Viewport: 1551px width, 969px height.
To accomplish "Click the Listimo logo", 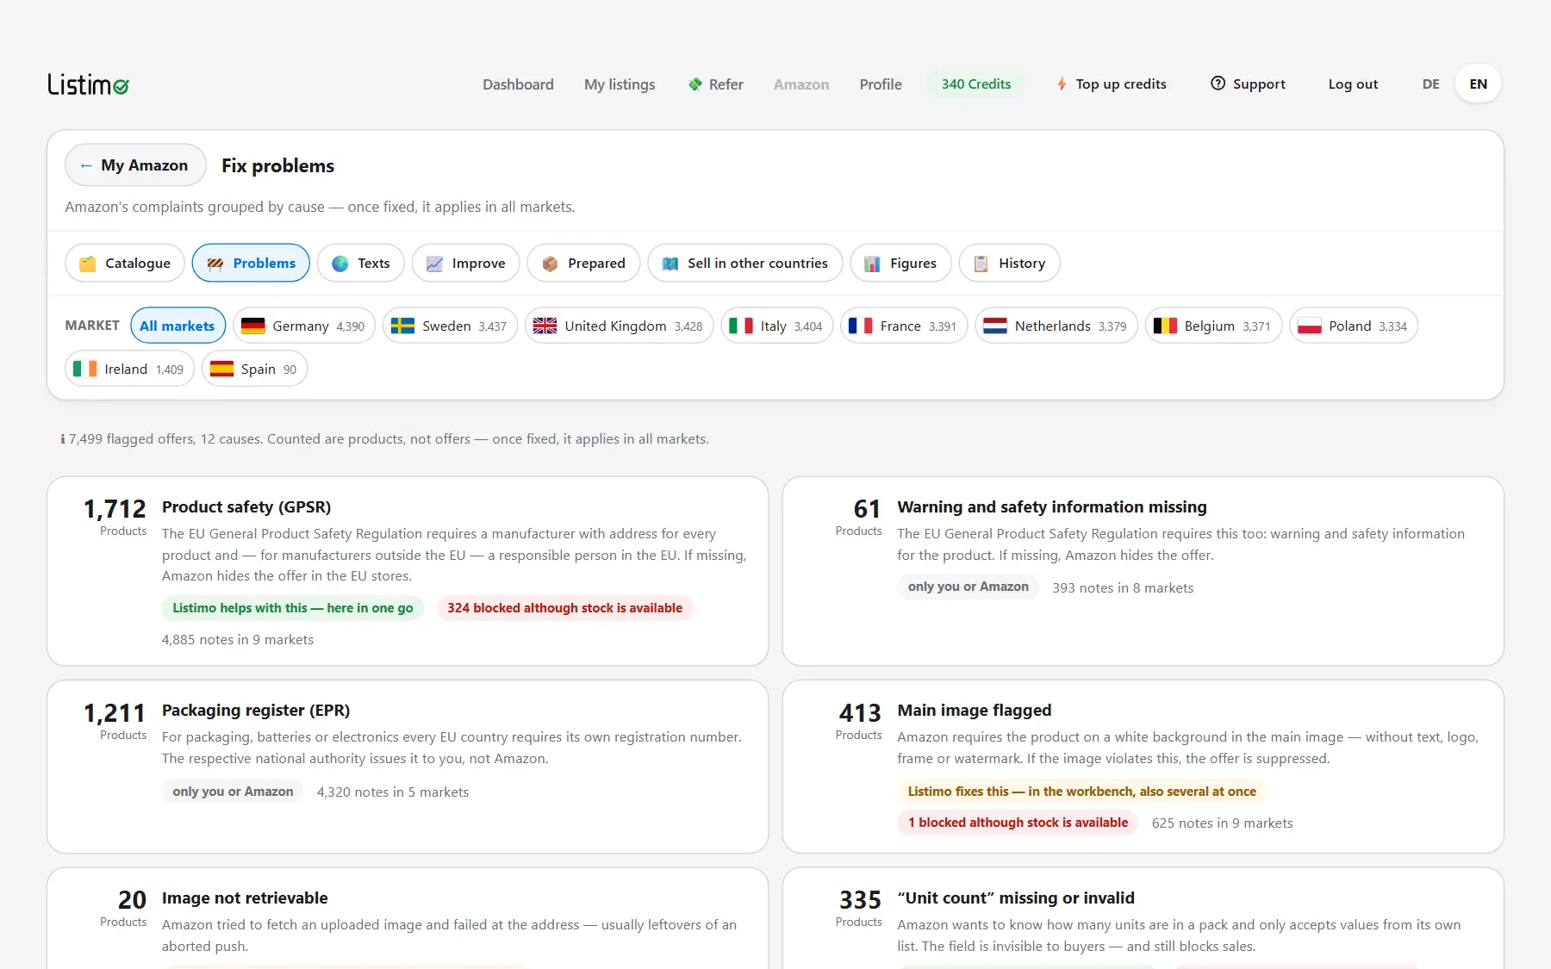I will click(x=88, y=84).
